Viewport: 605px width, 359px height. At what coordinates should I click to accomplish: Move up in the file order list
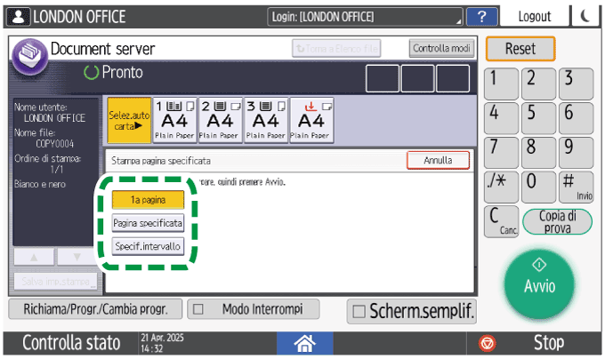coord(34,257)
